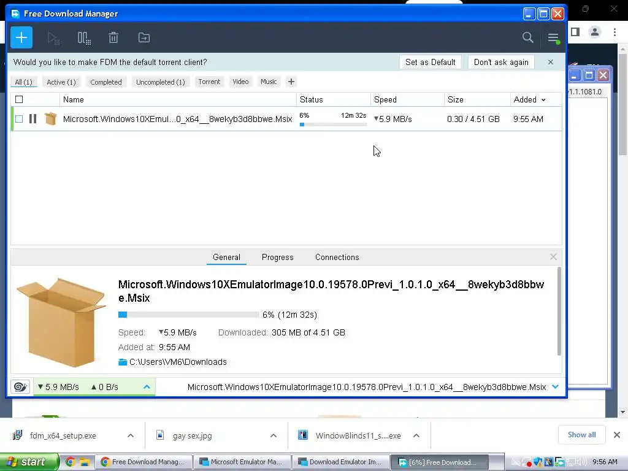Click Chrome page vertical scrollbar

[x=622, y=104]
